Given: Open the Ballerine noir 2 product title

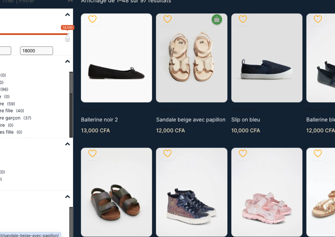Looking at the screenshot, I should (99, 120).
